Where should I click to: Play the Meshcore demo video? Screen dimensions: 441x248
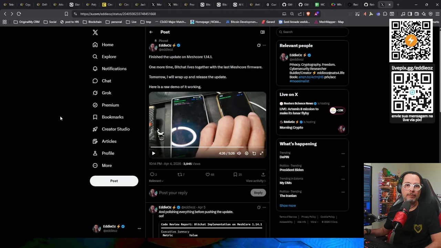coord(154,153)
